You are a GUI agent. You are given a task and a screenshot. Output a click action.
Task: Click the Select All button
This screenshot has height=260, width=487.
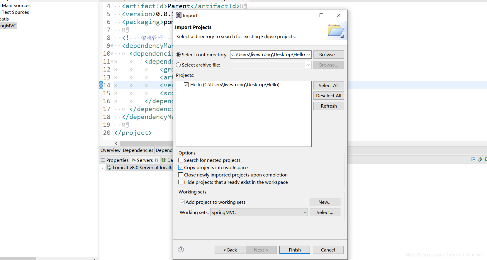pos(329,85)
